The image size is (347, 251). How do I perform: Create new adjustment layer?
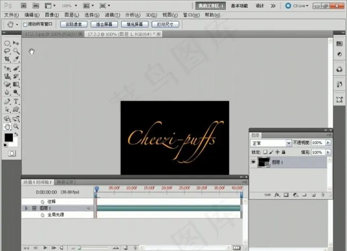pos(295,195)
